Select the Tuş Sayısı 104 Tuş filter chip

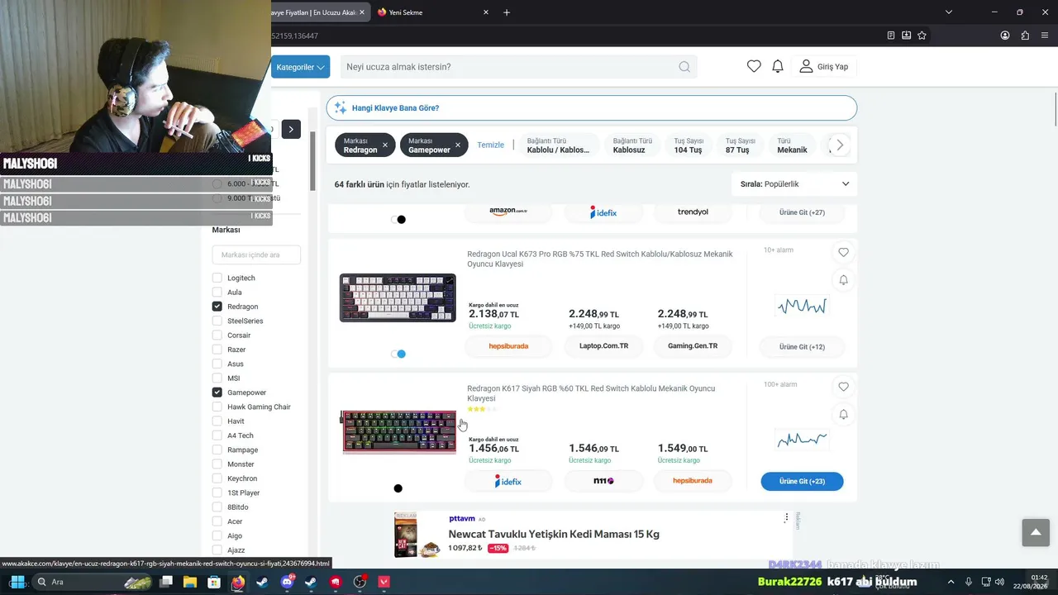tap(689, 145)
